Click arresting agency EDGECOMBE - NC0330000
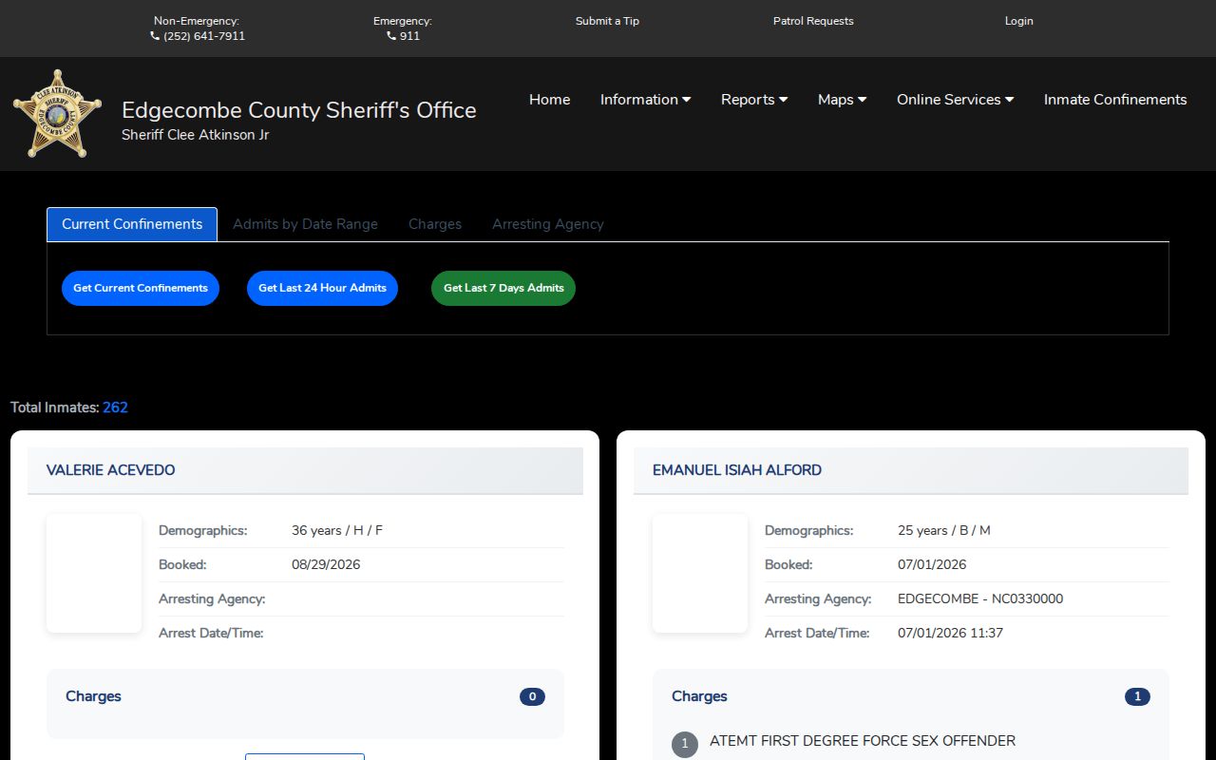The height and width of the screenshot is (760, 1216). pos(980,598)
